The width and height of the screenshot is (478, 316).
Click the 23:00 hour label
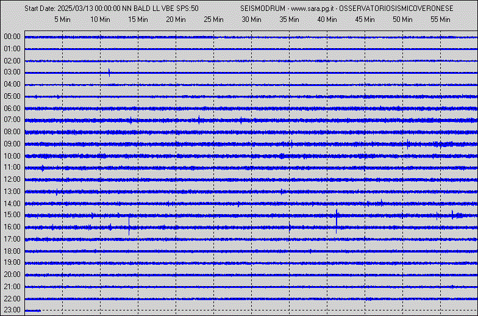tap(12, 310)
